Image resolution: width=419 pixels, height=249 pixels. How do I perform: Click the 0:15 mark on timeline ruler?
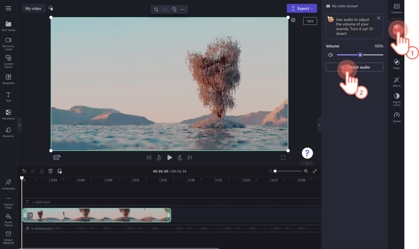coord(164,180)
